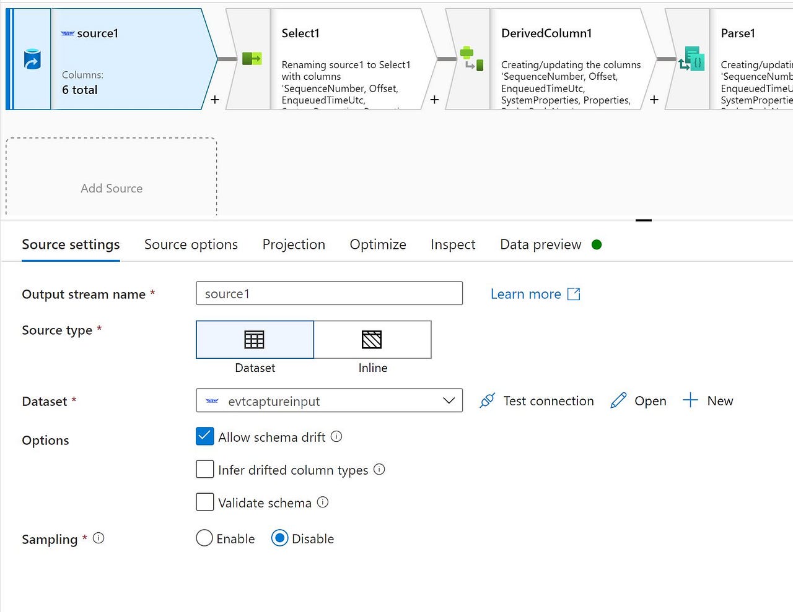This screenshot has width=793, height=612.
Task: Choose the Dataset source type icon
Action: (x=254, y=339)
